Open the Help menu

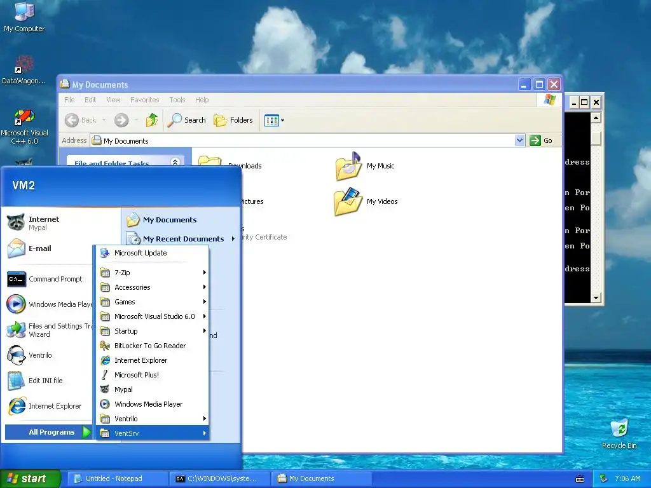coord(202,100)
